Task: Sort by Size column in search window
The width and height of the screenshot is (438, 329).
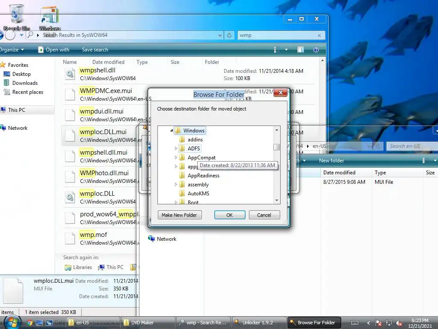Action: 175,62
